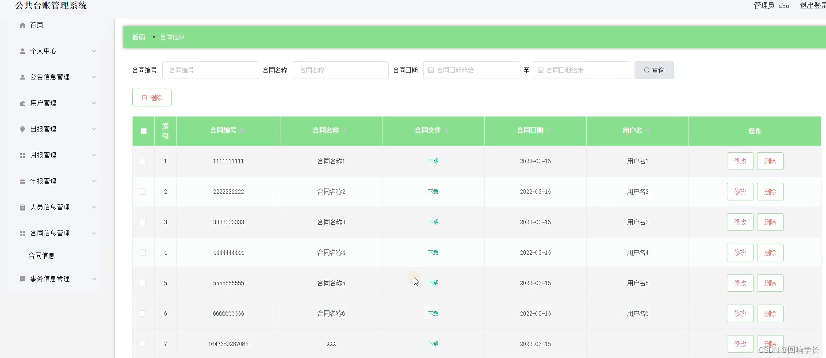Click the batch 删除 button above table
Viewport: 826px width, 358px height.
152,98
